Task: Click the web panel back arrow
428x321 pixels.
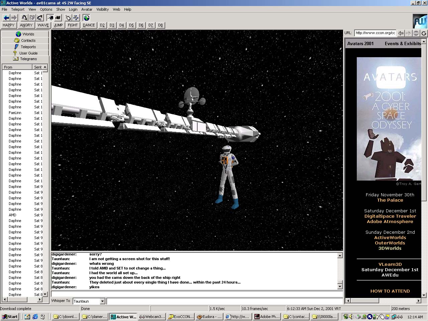Action: 401,33
